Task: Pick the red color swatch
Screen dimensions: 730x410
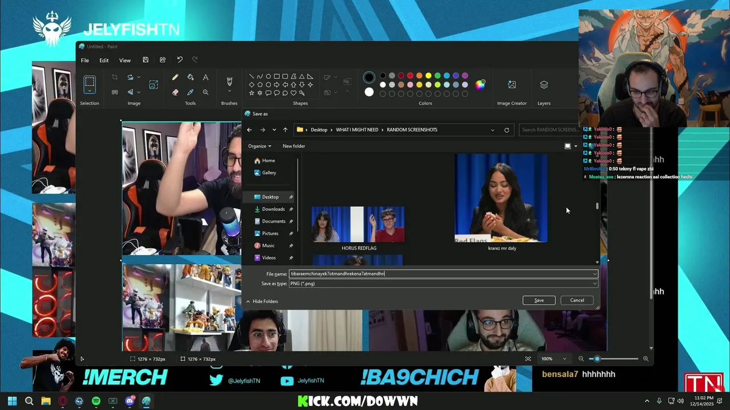Action: click(x=410, y=76)
